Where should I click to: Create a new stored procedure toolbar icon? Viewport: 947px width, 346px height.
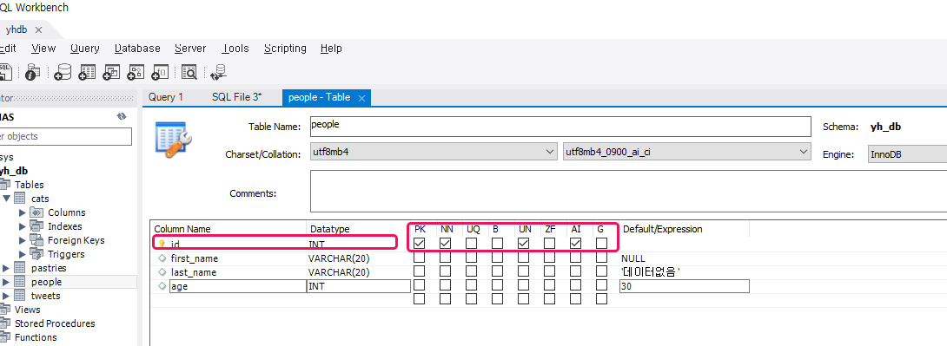tap(136, 72)
